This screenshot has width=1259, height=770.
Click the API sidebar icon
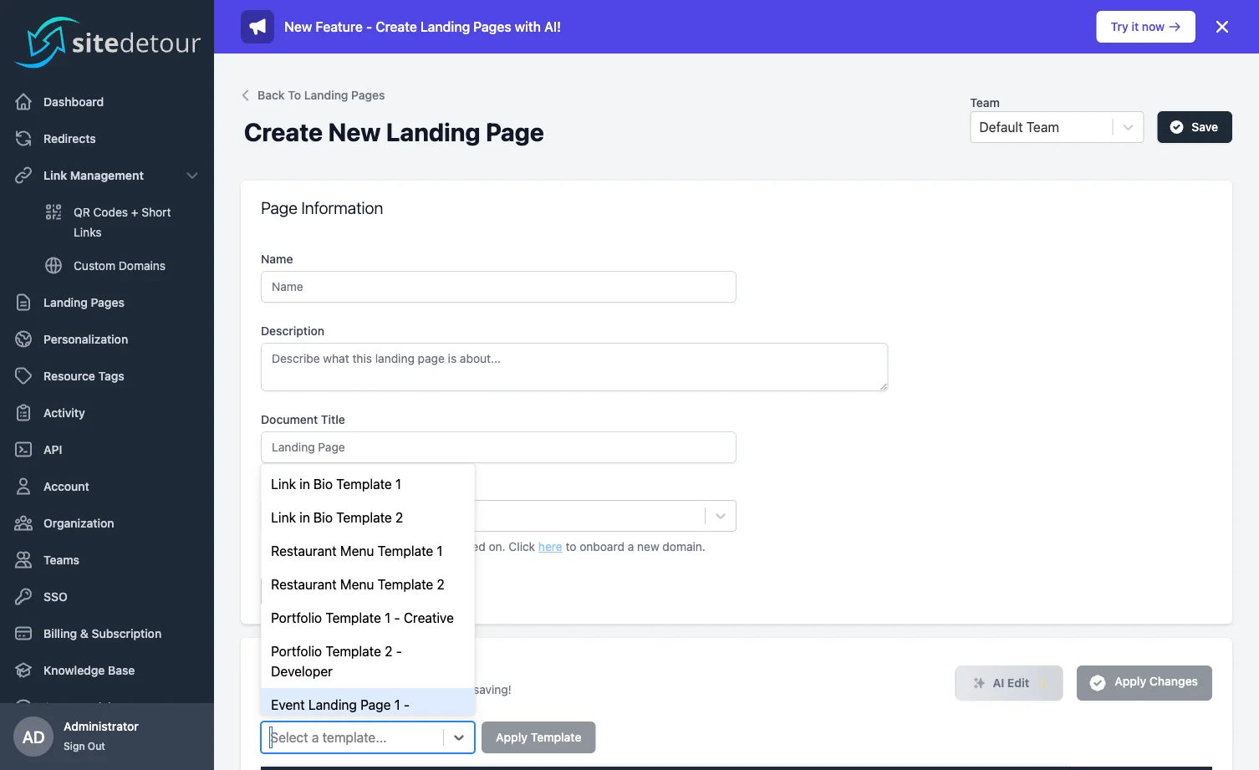(x=25, y=449)
